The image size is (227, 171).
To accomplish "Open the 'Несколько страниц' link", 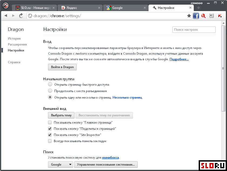I will pyautogui.click(x=127, y=97).
